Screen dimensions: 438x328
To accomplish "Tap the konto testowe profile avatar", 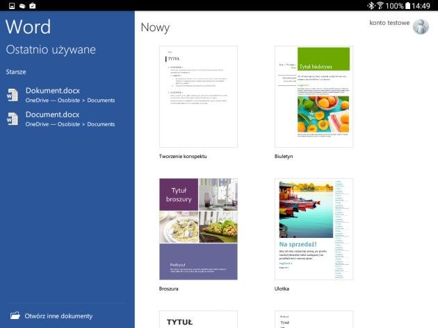I will tap(421, 26).
